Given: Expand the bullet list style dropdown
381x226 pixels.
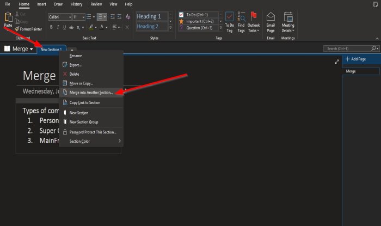Looking at the screenshot, I should pyautogui.click(x=94, y=17).
